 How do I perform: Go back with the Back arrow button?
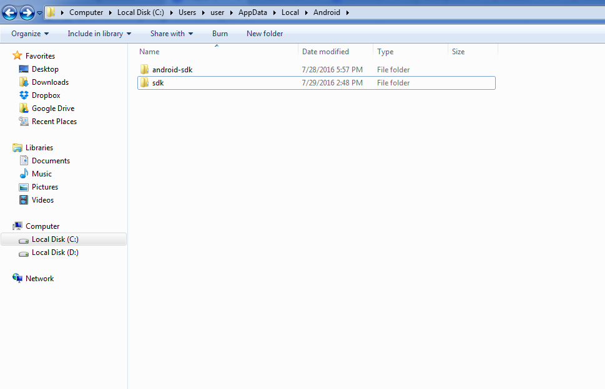pyautogui.click(x=9, y=12)
